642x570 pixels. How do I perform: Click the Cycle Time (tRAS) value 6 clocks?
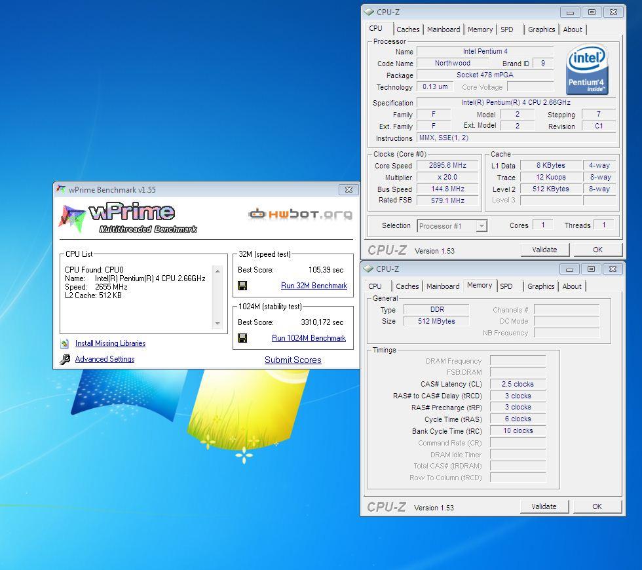pos(518,419)
